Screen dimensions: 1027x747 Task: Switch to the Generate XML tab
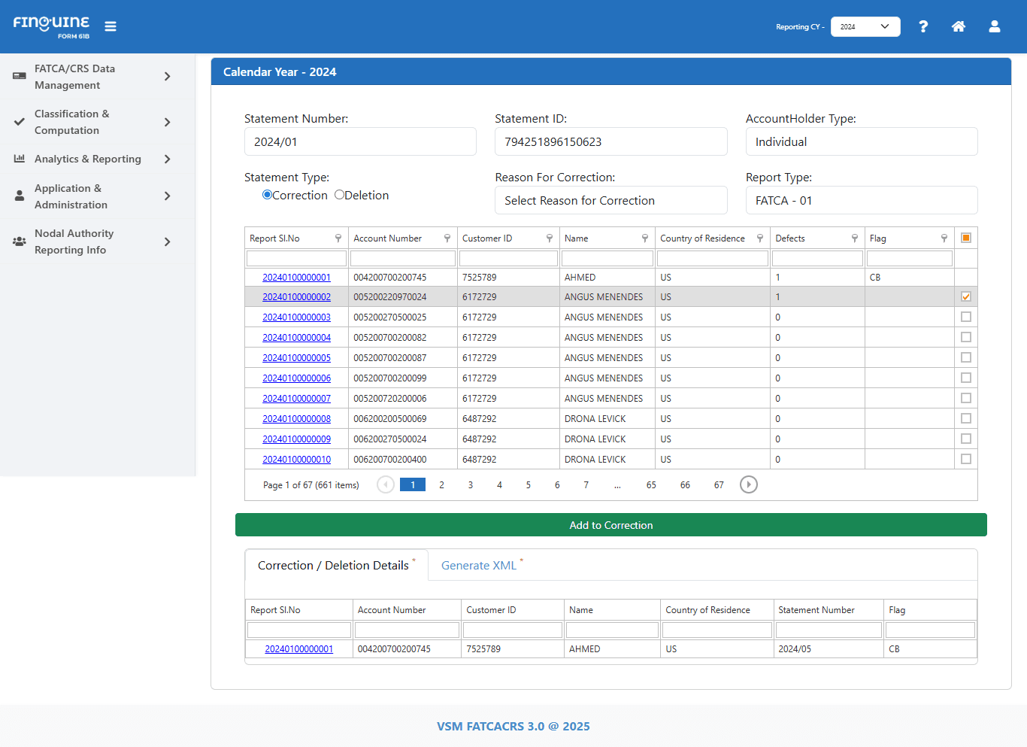coord(479,566)
